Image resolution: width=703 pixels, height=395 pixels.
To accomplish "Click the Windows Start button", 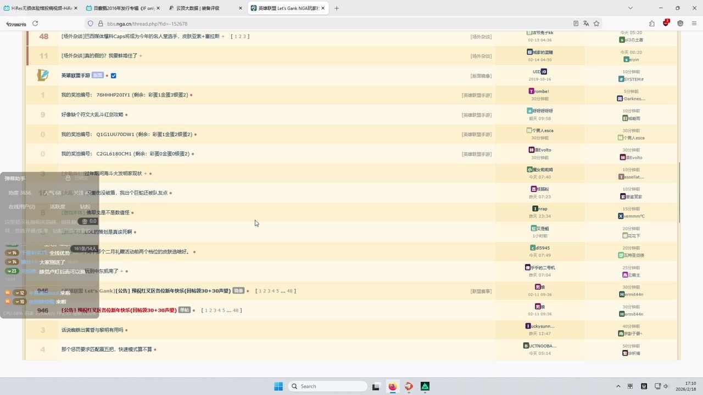I will pos(278,386).
